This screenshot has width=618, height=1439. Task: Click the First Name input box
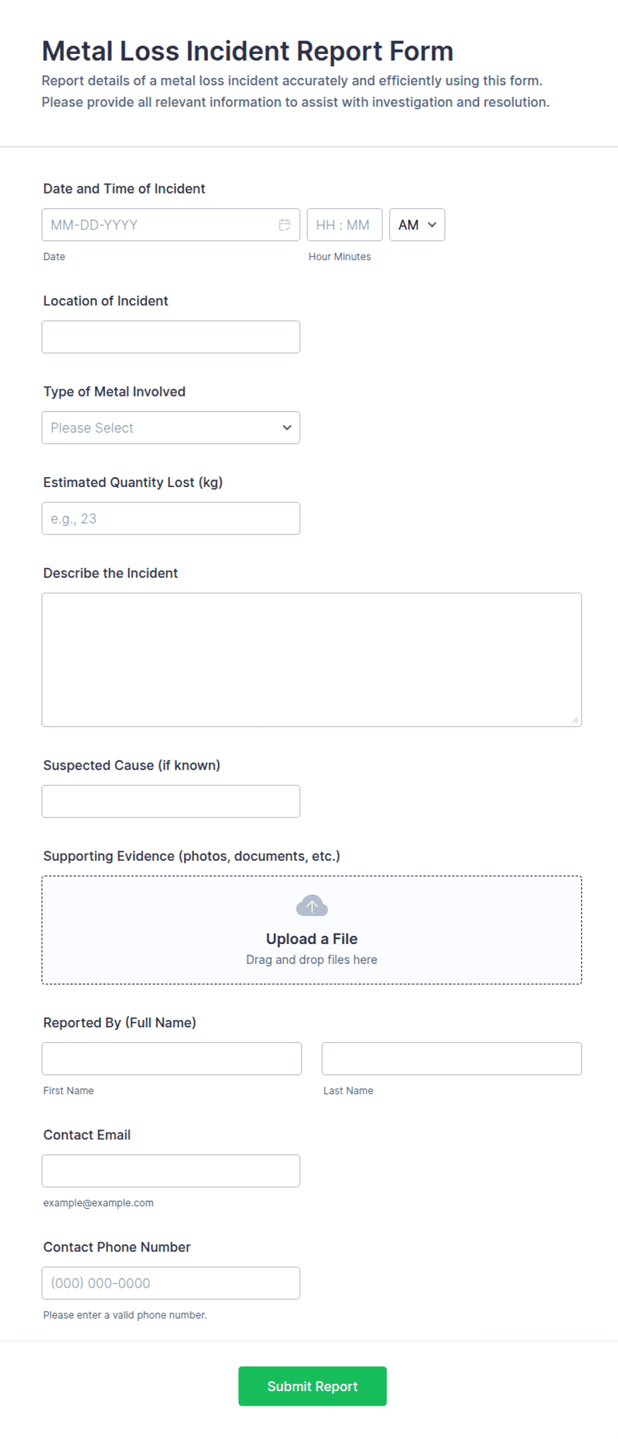171,1058
